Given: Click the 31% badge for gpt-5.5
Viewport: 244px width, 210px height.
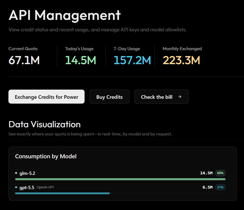Looking at the screenshot, I should [x=220, y=187].
